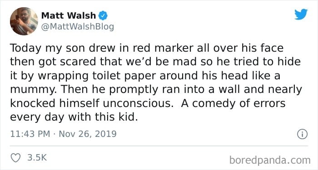Click the divider line above likes

pos(159,146)
